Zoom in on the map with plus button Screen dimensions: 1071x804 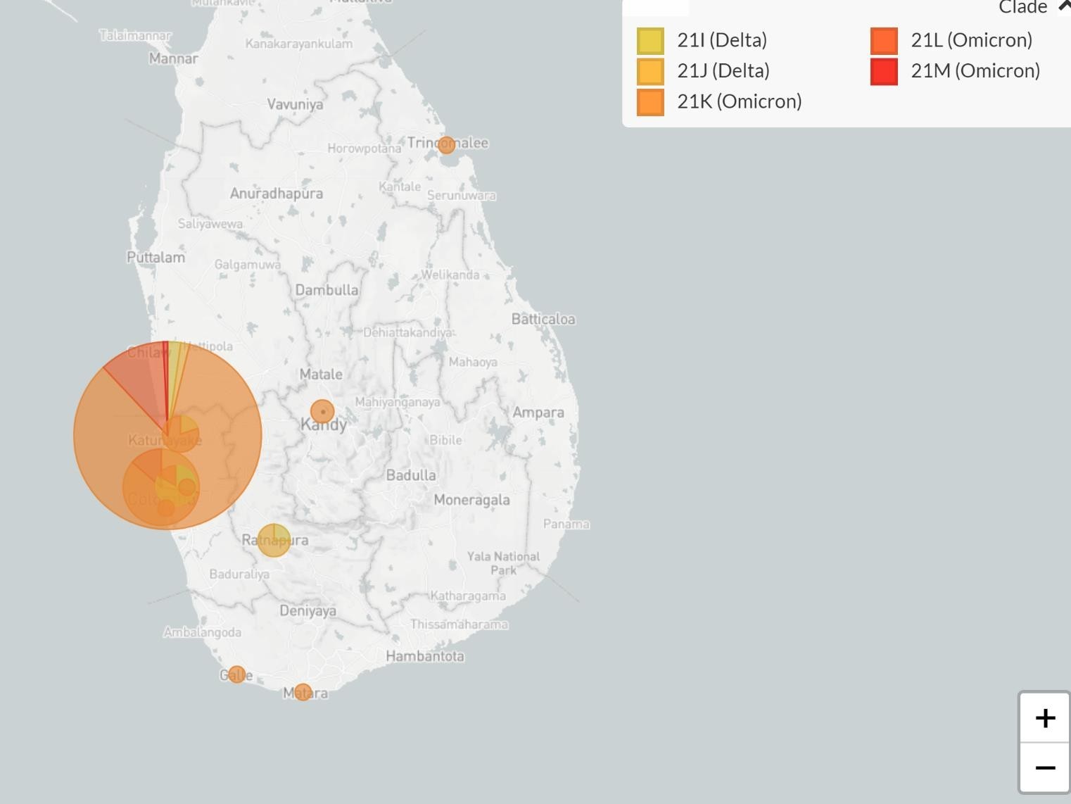pyautogui.click(x=1045, y=718)
